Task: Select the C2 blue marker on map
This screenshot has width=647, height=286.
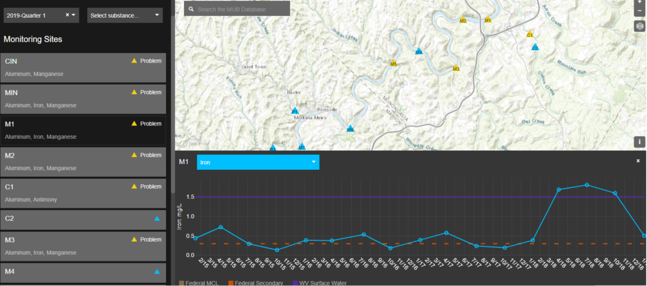Action: tap(535, 47)
